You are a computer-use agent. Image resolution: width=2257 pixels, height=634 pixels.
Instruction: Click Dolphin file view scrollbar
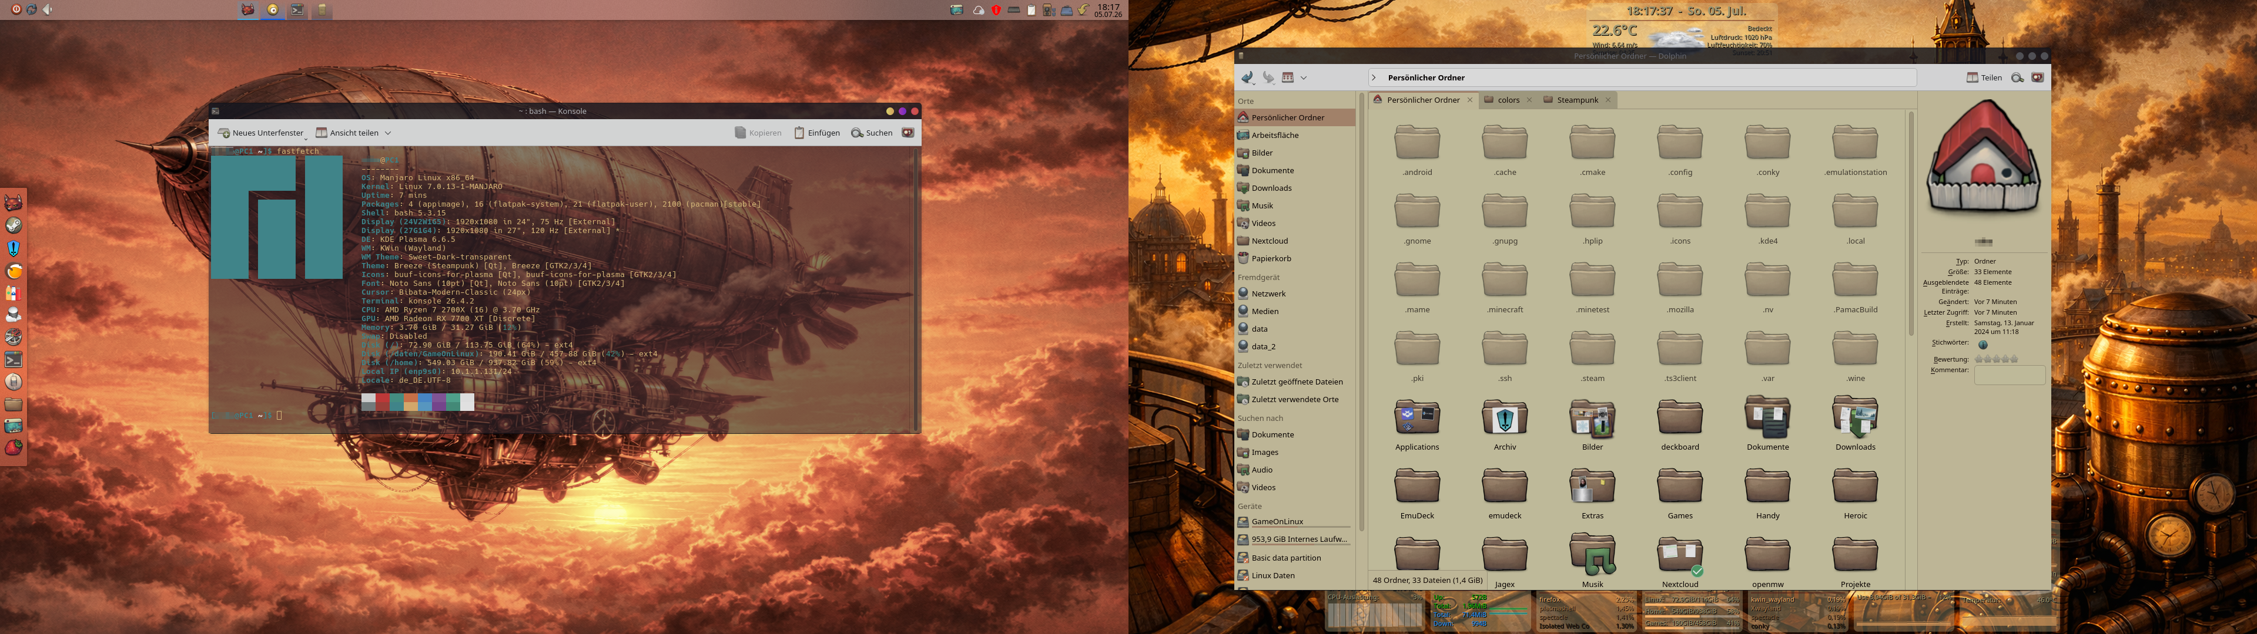[1911, 223]
